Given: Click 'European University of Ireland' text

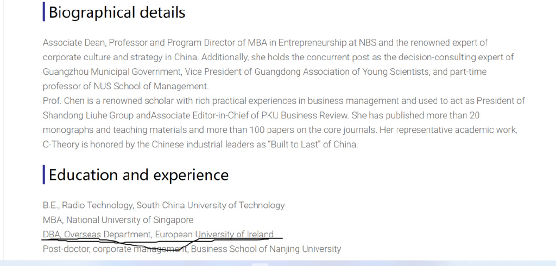Looking at the screenshot, I should (x=214, y=235).
